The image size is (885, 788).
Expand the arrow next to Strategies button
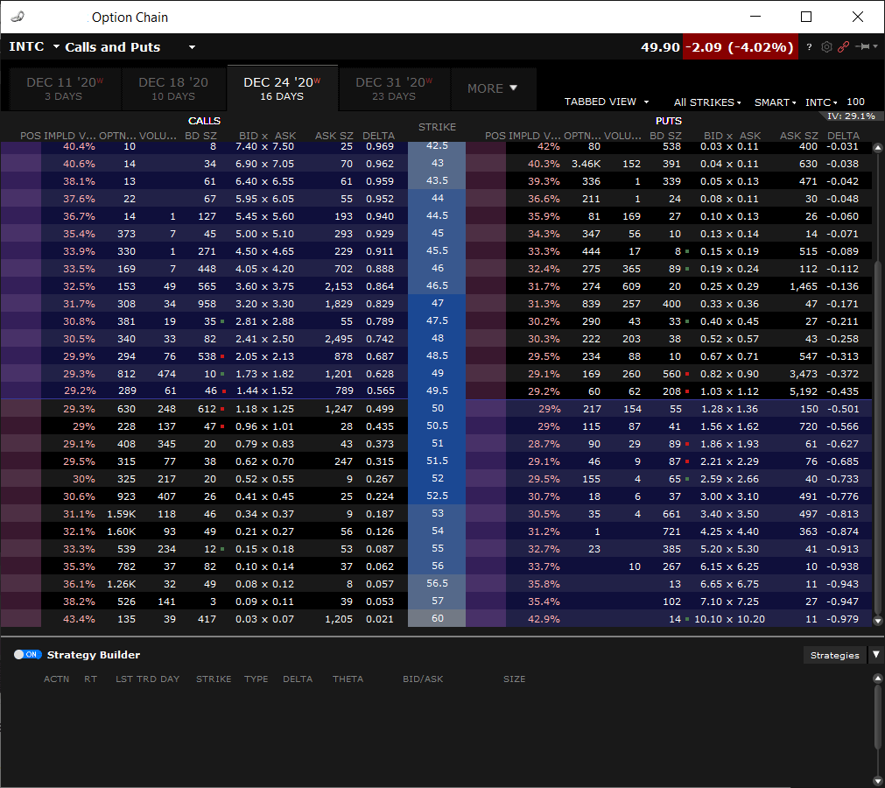[x=876, y=655]
